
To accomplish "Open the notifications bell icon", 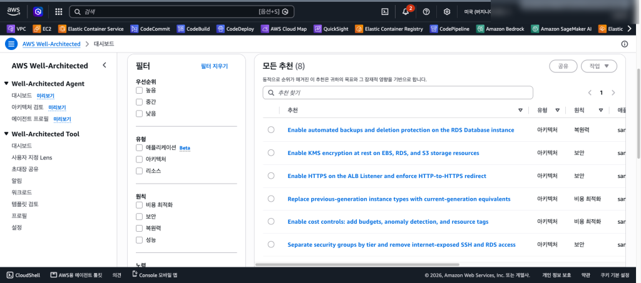I will (406, 12).
